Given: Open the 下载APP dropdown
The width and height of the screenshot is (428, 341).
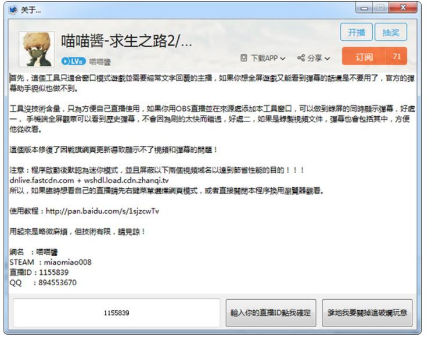Looking at the screenshot, I should tap(263, 58).
